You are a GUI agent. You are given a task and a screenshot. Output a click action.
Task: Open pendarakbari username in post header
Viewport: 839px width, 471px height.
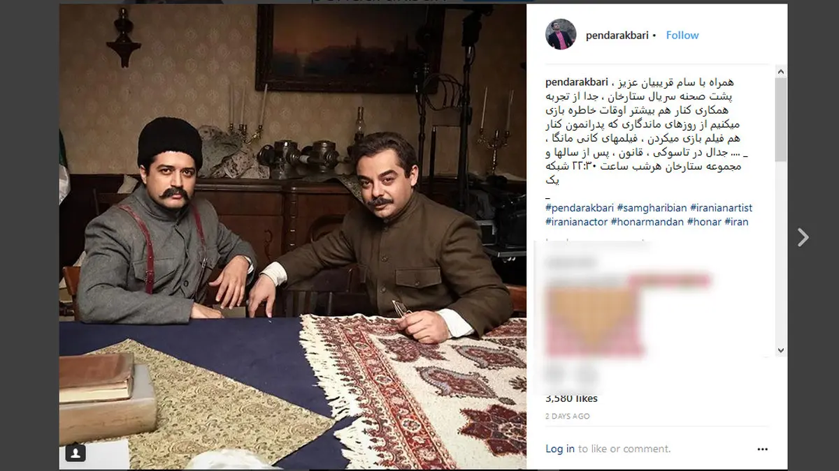618,35
